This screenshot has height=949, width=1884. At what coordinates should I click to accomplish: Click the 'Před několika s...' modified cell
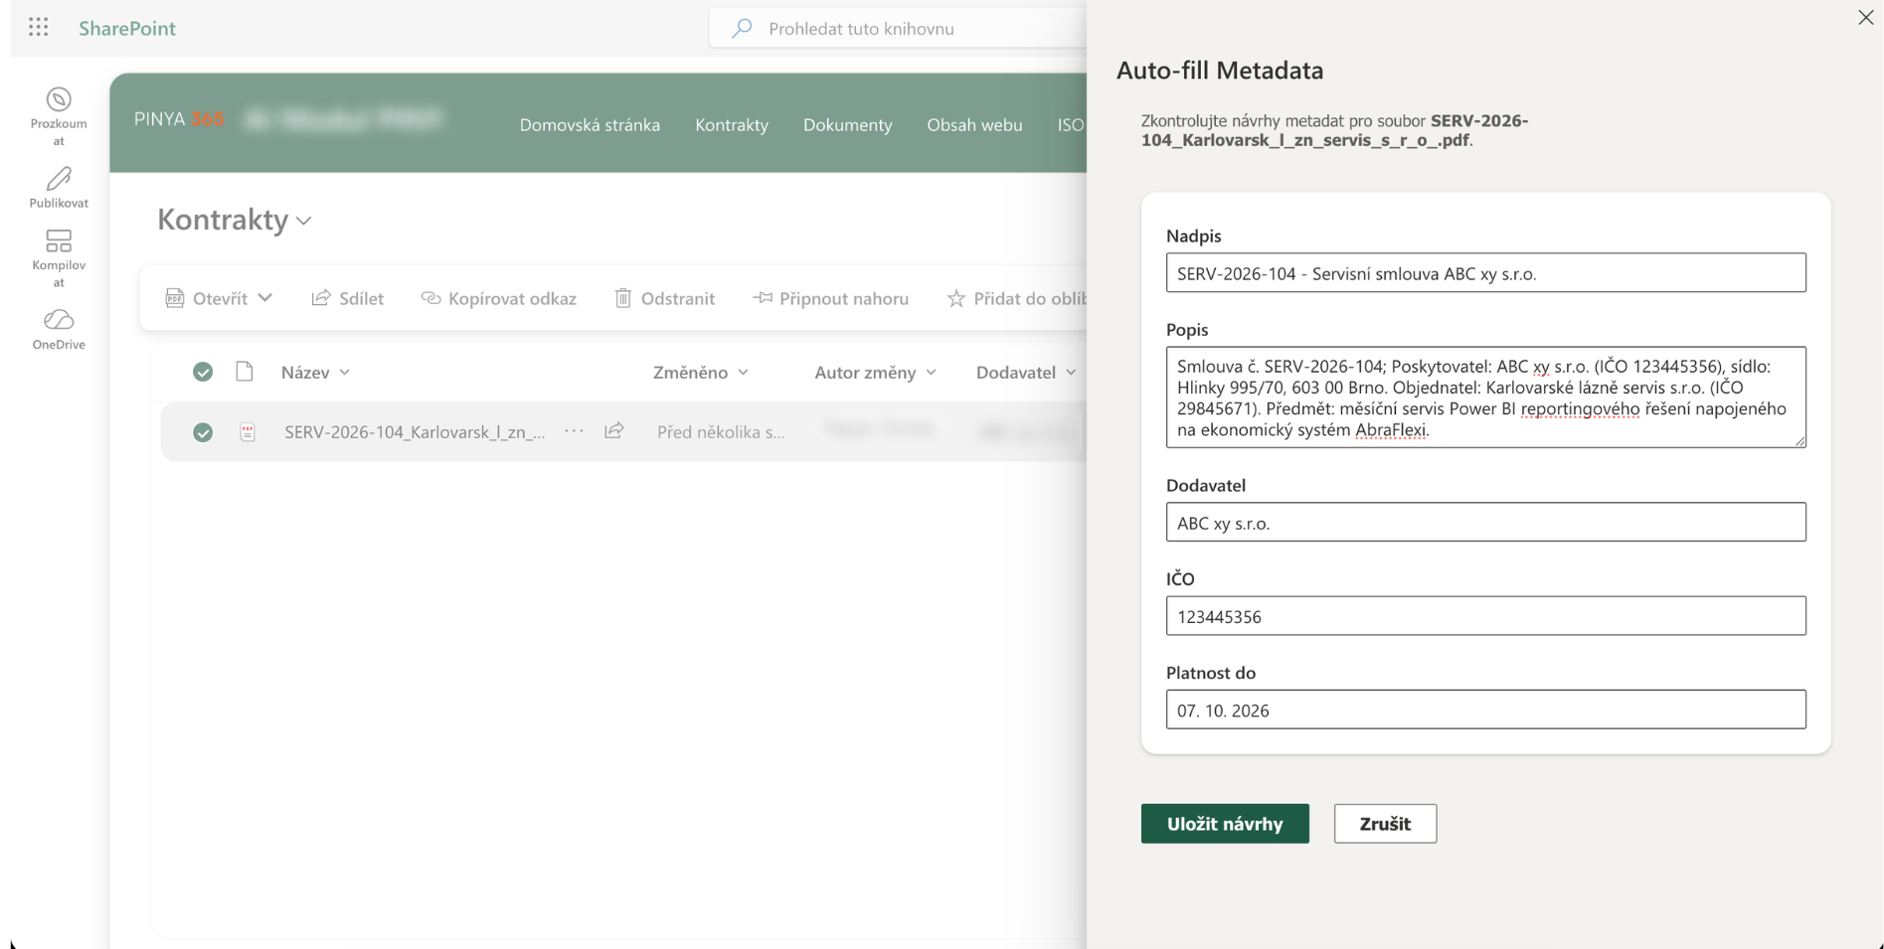[x=721, y=432]
